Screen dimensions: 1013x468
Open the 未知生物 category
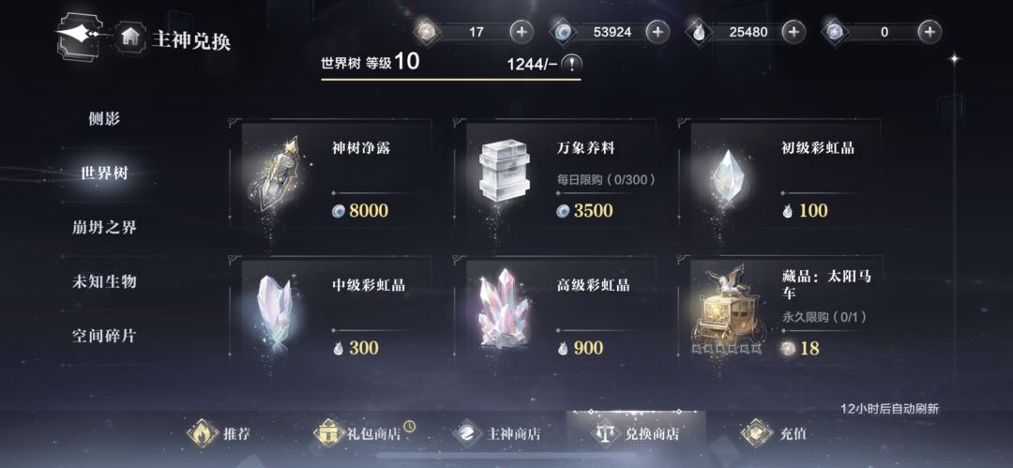coord(104,282)
